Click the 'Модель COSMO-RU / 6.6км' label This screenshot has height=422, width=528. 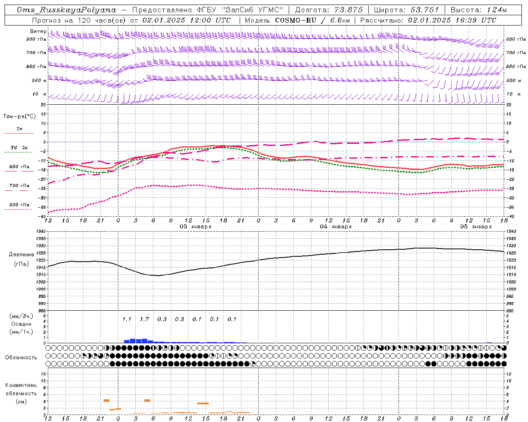tap(297, 20)
